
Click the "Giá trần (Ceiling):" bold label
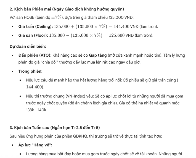coord(35,27)
